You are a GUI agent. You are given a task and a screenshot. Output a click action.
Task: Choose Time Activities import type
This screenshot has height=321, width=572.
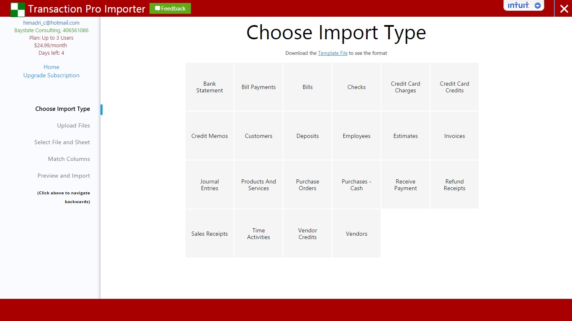tap(258, 234)
